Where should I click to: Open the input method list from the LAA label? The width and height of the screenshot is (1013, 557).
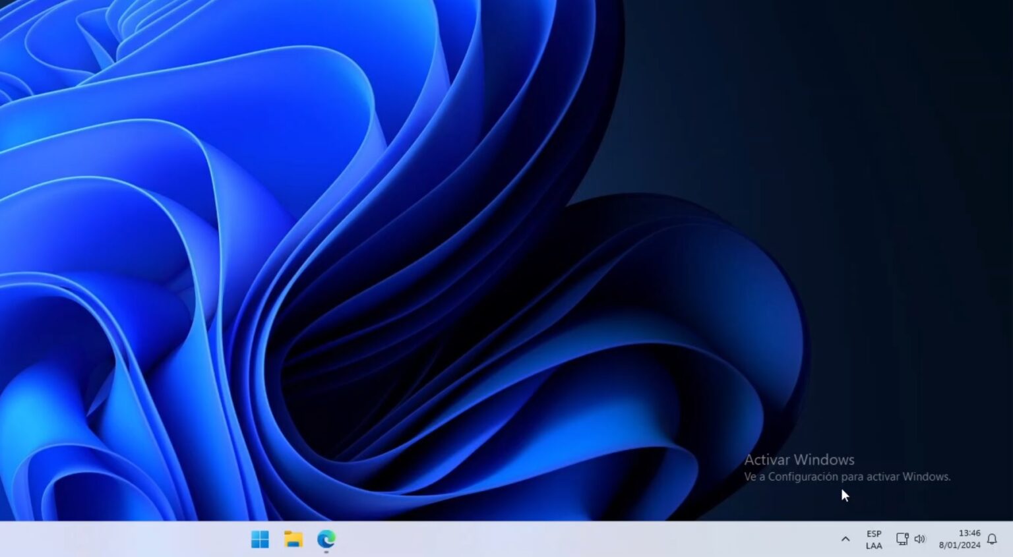coord(873,545)
